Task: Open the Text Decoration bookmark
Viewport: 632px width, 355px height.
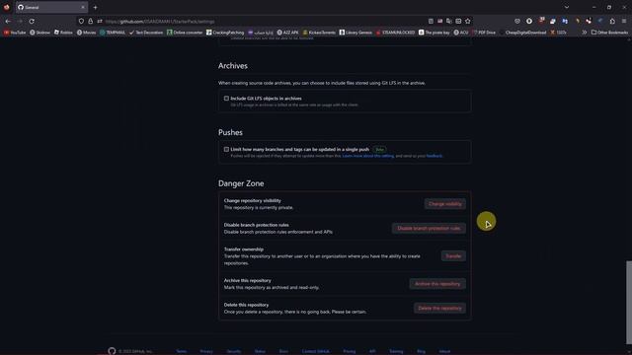Action: pyautogui.click(x=146, y=33)
